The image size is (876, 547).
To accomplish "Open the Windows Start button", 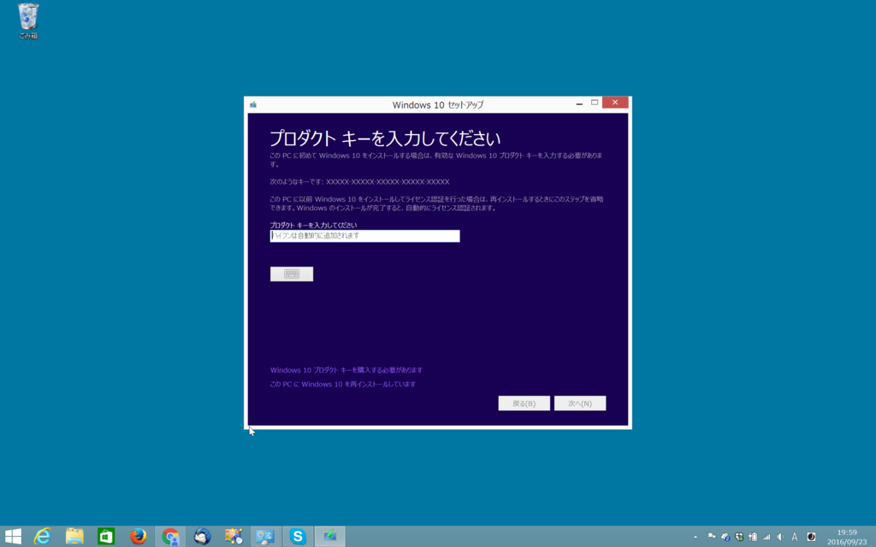I will pyautogui.click(x=12, y=537).
